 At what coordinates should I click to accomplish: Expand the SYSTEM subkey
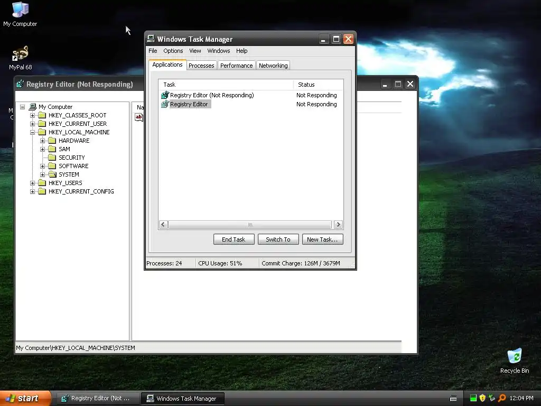[x=42, y=174]
